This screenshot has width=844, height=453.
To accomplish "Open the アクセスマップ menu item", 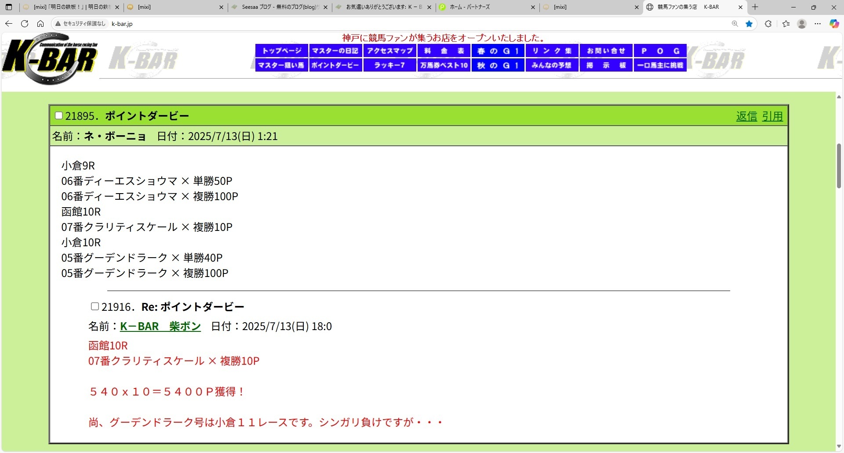I will tap(389, 51).
